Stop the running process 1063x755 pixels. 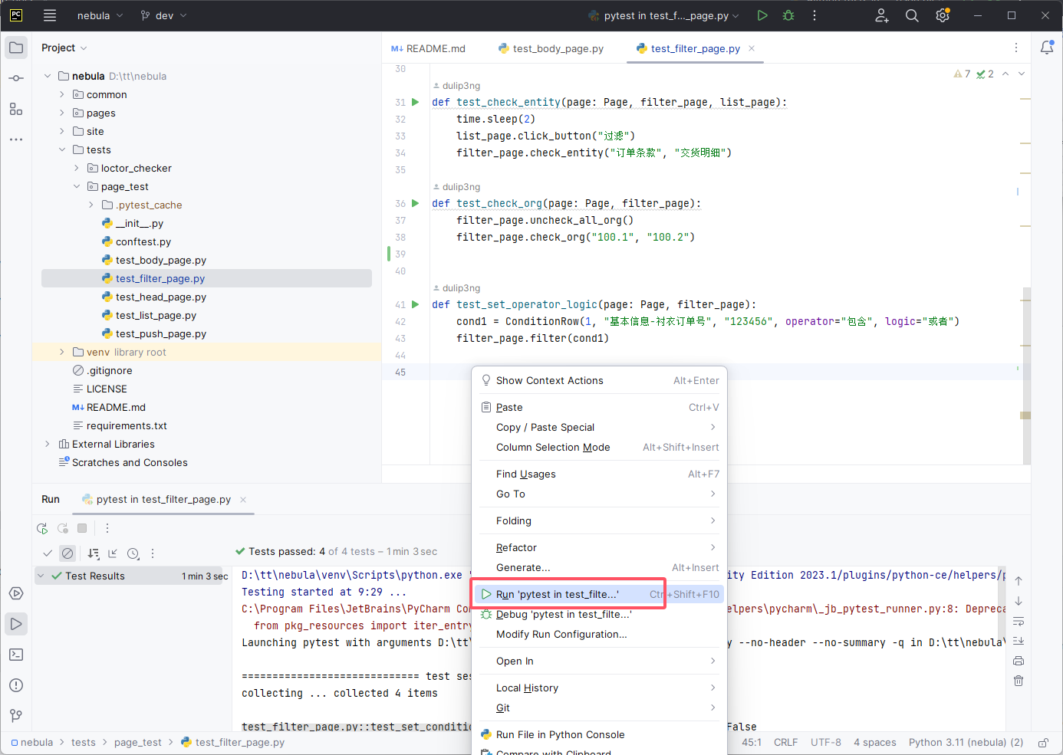coord(82,528)
